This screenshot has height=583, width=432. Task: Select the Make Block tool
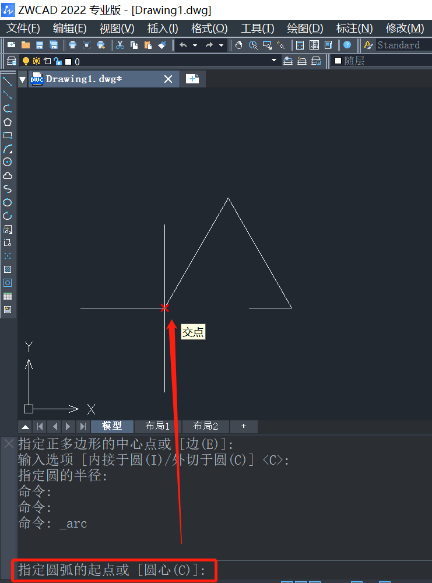8,243
